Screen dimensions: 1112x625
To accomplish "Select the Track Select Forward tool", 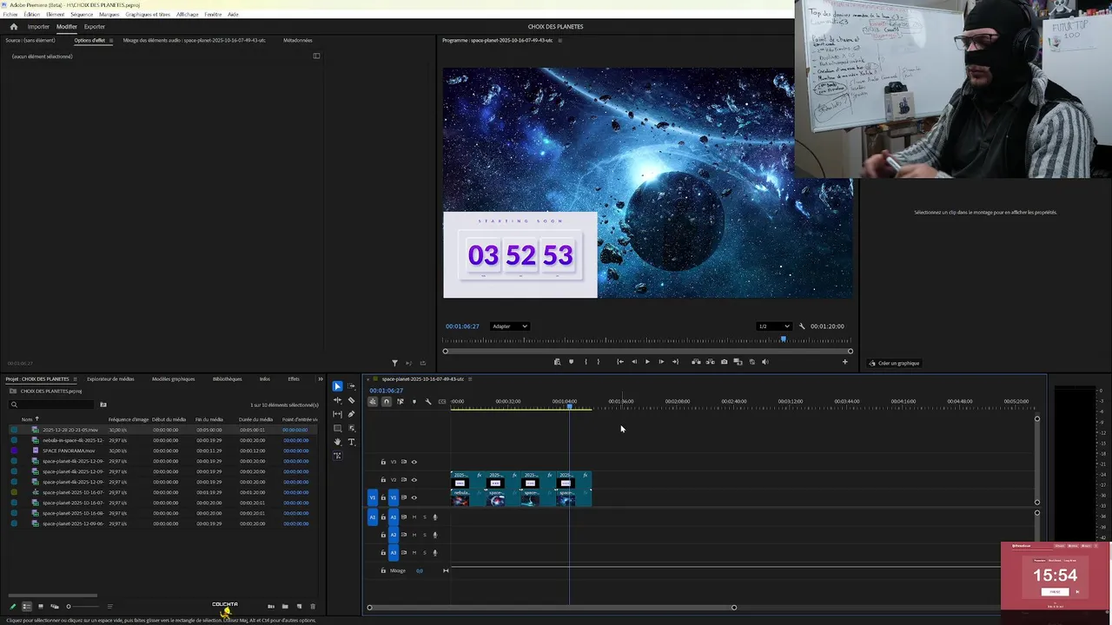I will 351,386.
